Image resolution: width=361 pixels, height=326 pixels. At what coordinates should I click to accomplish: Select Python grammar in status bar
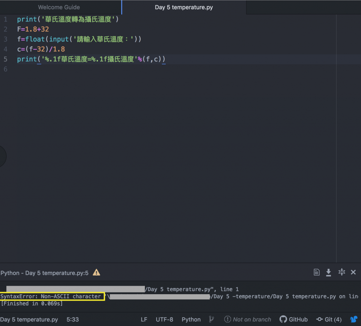[191, 319]
